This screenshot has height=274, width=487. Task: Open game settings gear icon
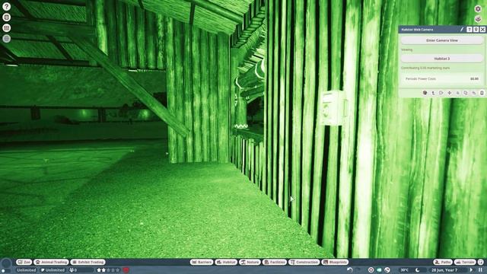(478, 8)
